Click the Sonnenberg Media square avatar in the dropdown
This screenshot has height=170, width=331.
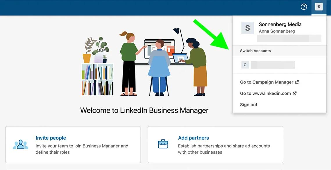tap(247, 28)
